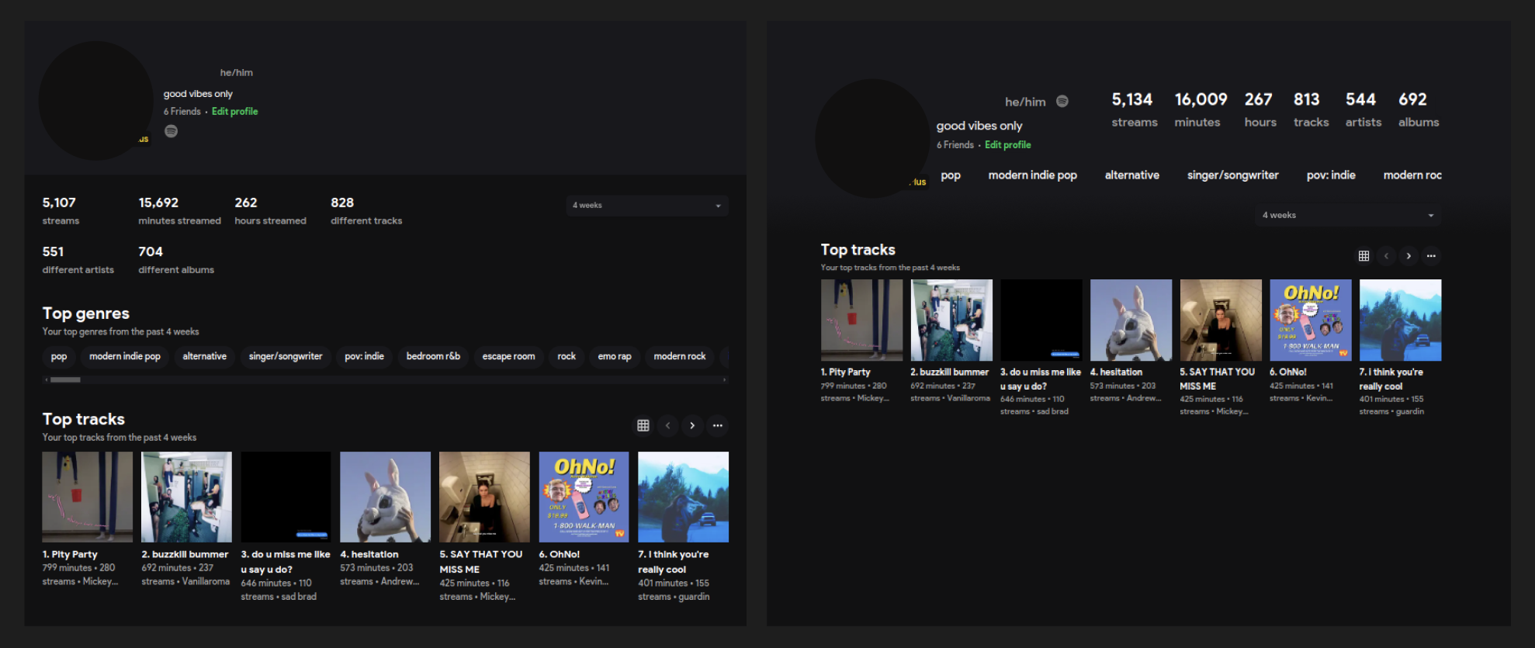The image size is (1535, 648).
Task: Open more options menu in left Top tracks
Action: coord(718,425)
